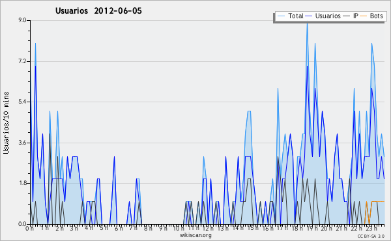Click the Usuarios/10 mins axis title
The image size is (391, 241).
[x=6, y=122]
